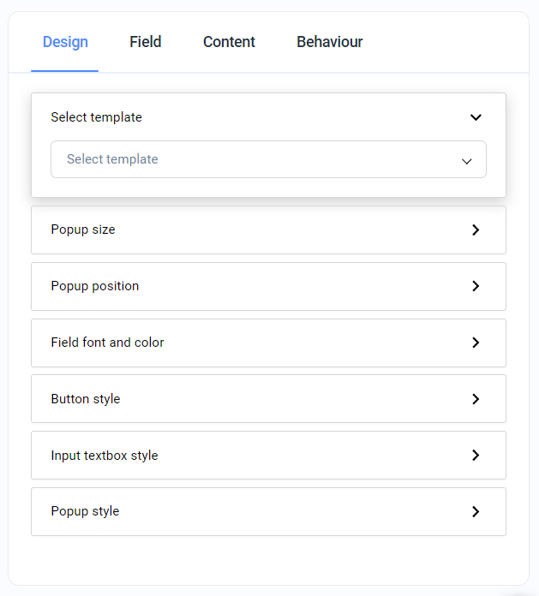Click the Popup position chevron arrow
This screenshot has height=596, width=539.
click(476, 286)
